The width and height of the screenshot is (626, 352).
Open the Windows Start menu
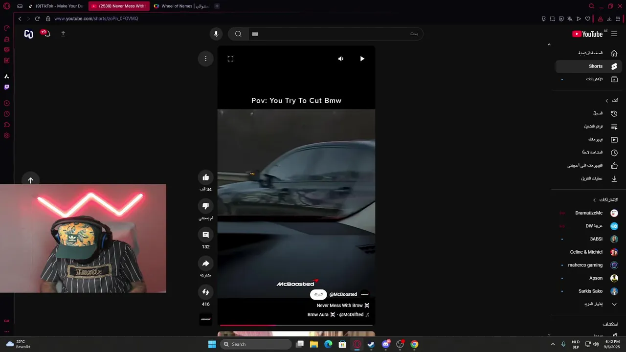pyautogui.click(x=212, y=344)
